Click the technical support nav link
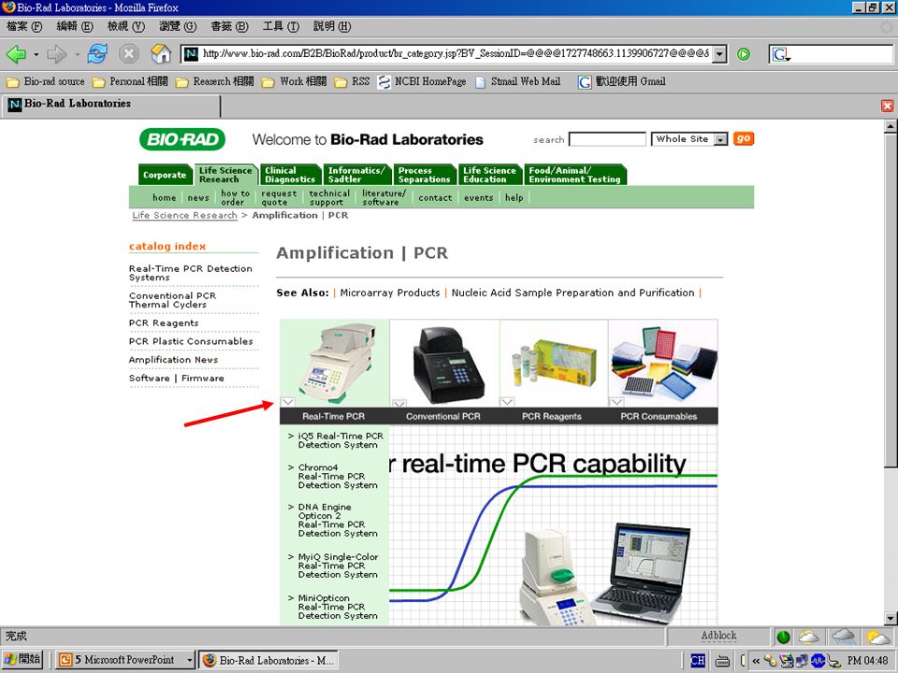 tap(329, 197)
